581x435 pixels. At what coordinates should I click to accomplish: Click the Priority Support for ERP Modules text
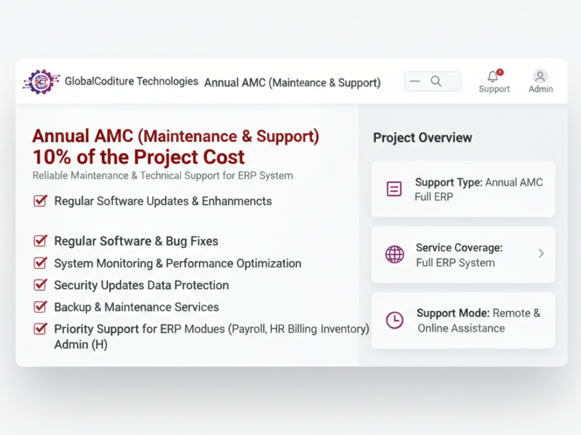(211, 329)
